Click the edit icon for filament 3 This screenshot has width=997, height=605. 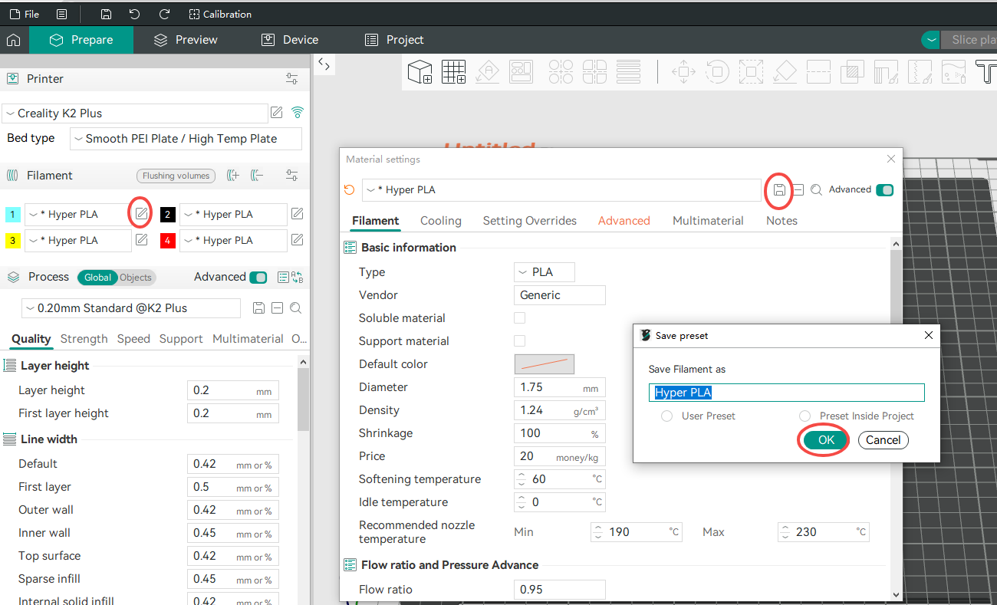[141, 240]
